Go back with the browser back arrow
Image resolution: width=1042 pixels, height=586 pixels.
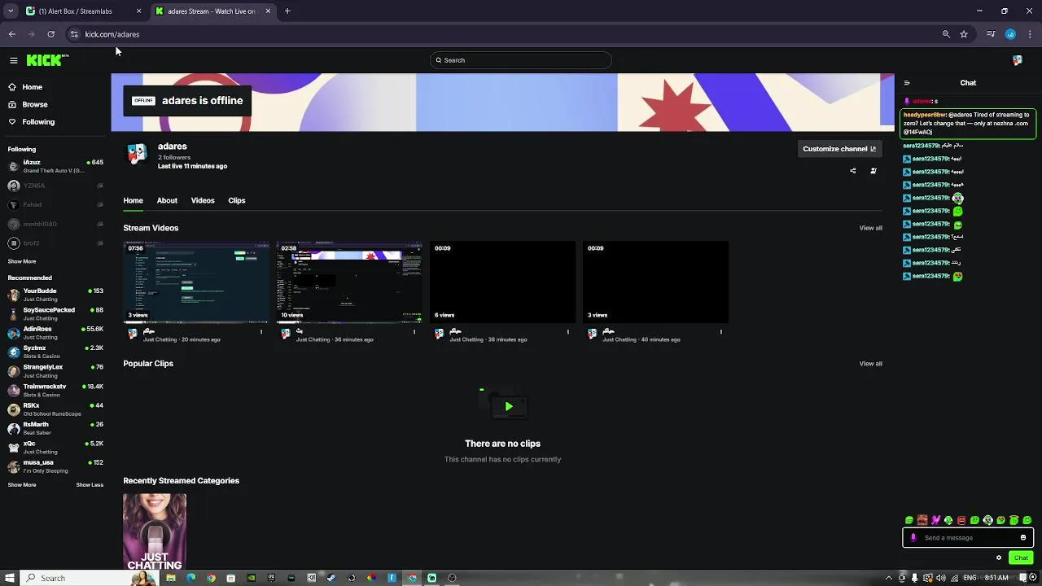11,34
